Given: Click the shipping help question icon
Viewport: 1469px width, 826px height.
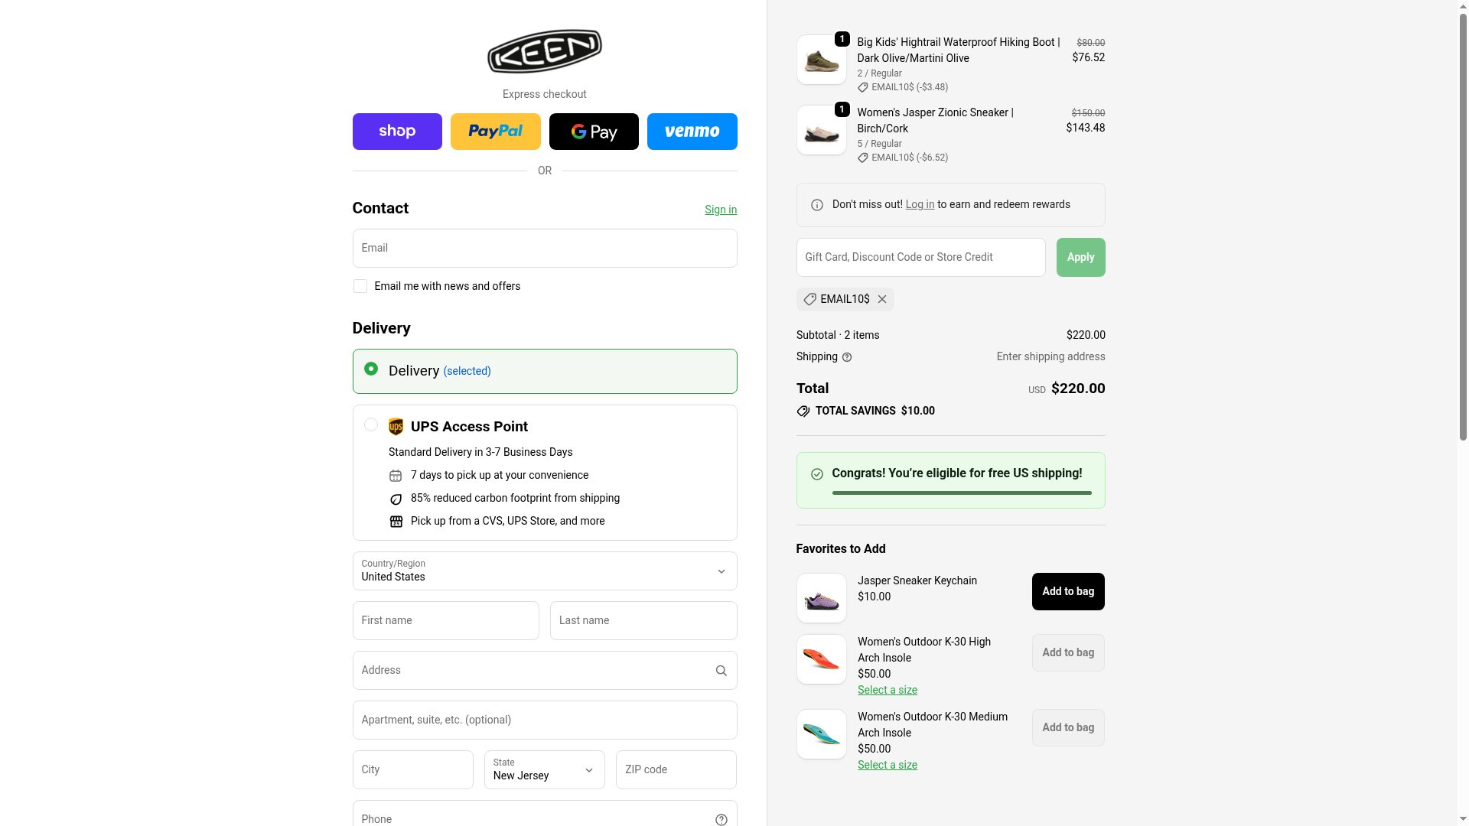Looking at the screenshot, I should click(847, 357).
